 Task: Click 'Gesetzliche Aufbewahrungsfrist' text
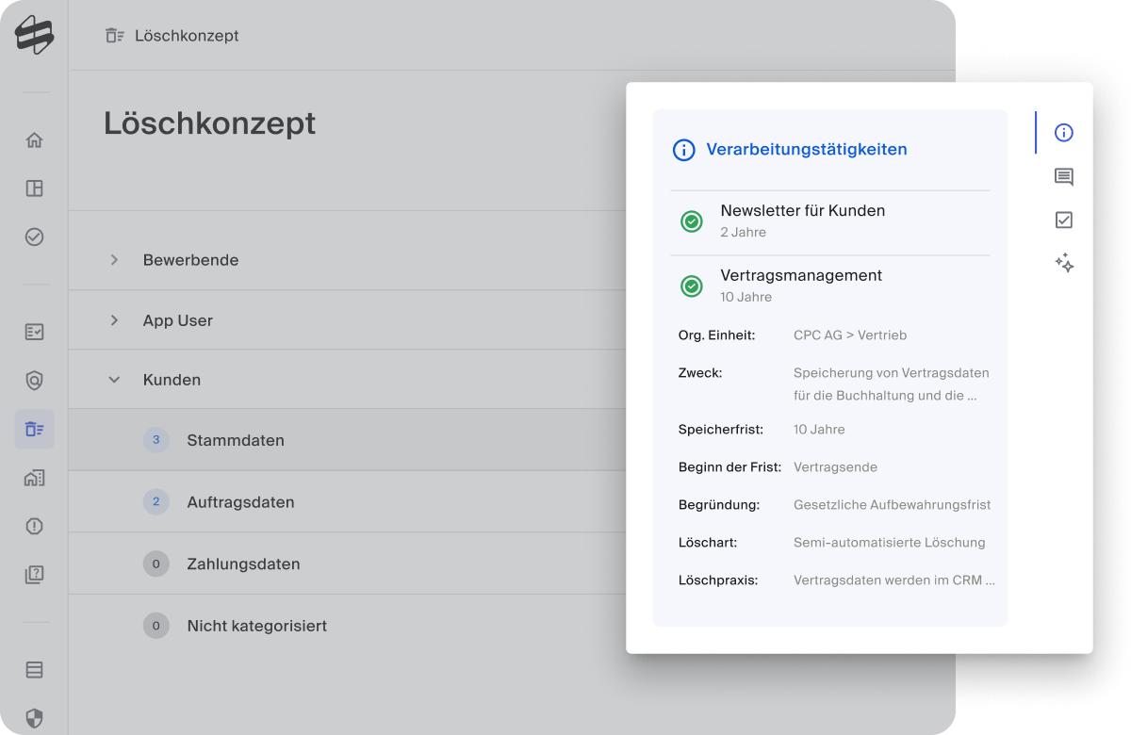pyautogui.click(x=893, y=505)
